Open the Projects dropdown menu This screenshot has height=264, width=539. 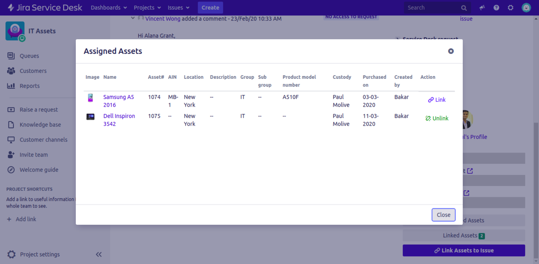147,8
